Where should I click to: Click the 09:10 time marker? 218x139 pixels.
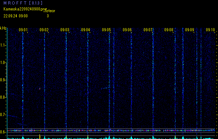point(210,30)
